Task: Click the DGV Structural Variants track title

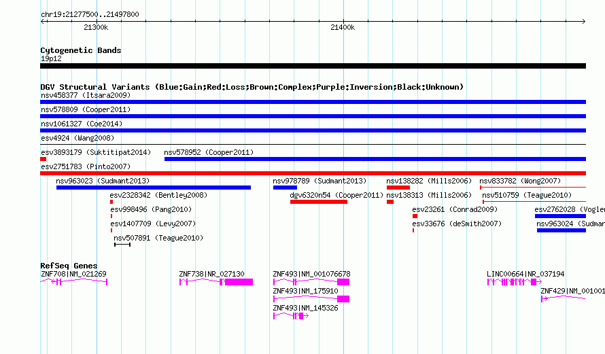Action: coord(252,87)
